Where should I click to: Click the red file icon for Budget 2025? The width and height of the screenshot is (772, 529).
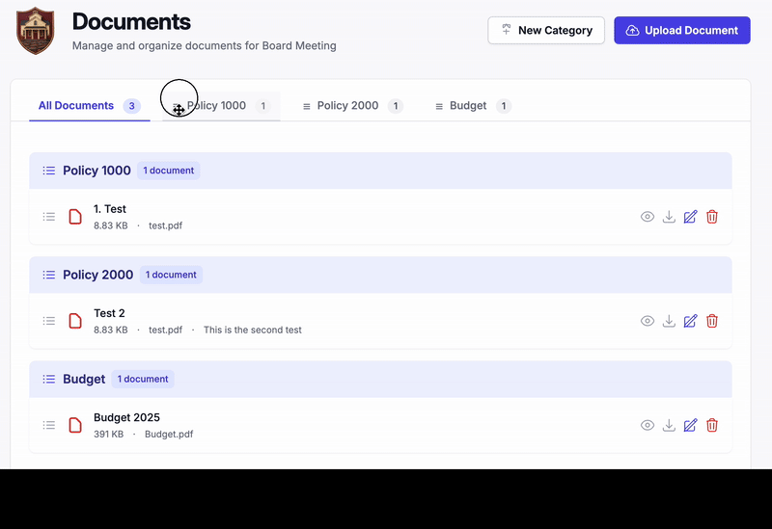pyautogui.click(x=75, y=425)
